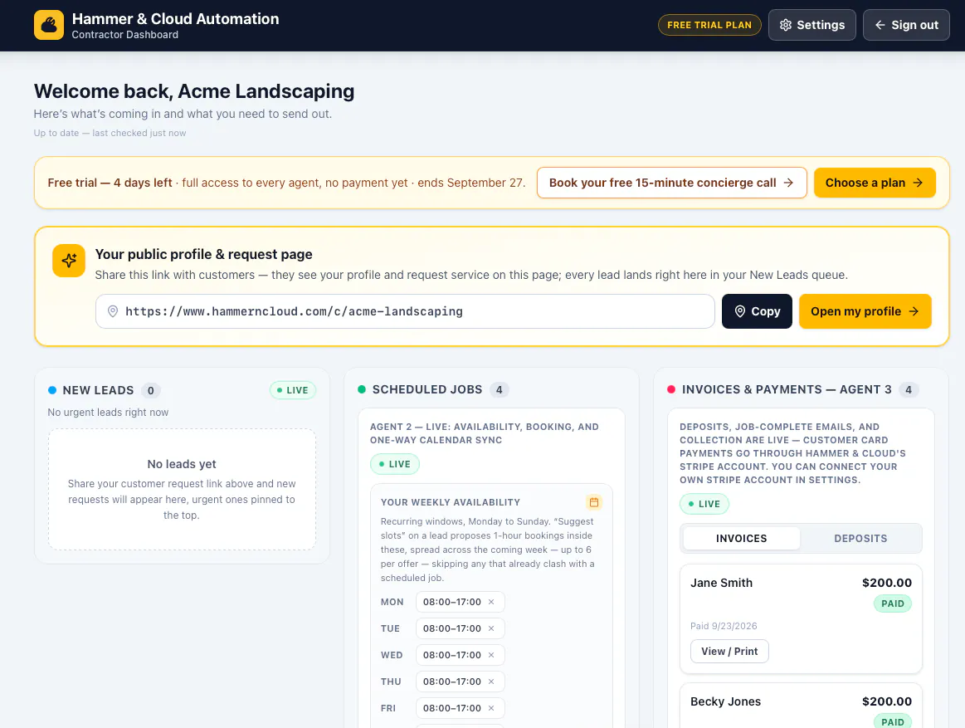
Task: Remove Thursday 08:00–17:00 availability window
Action: [x=491, y=682]
